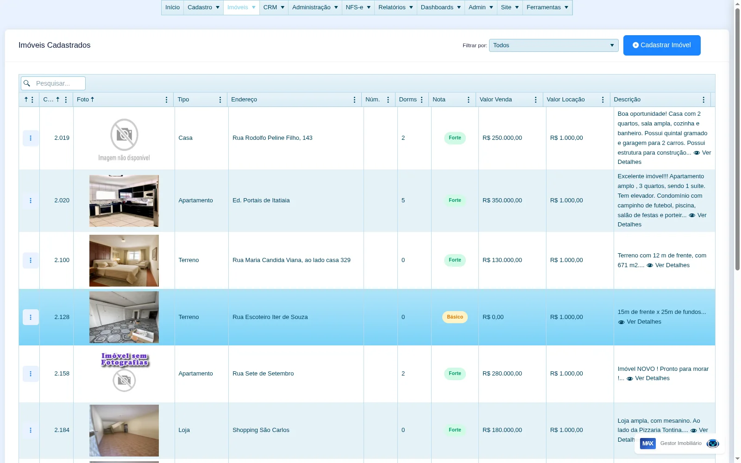
Task: Open Descrição column options menu
Action: (703, 100)
